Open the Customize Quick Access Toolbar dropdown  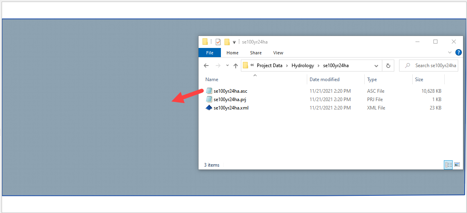tap(234, 42)
